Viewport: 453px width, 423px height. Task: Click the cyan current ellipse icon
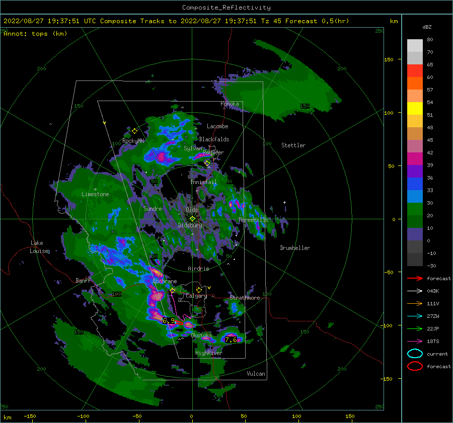(415, 354)
